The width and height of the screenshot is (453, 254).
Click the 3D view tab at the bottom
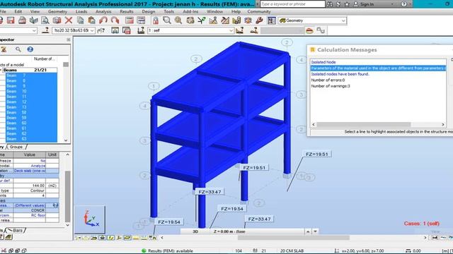[x=195, y=231]
